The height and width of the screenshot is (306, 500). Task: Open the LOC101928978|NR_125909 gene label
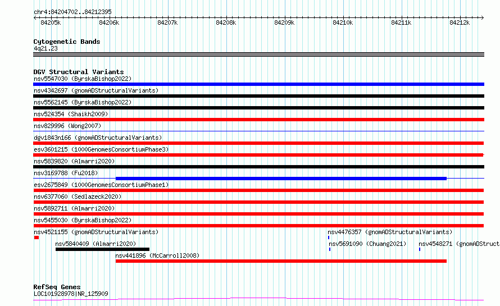(71, 294)
